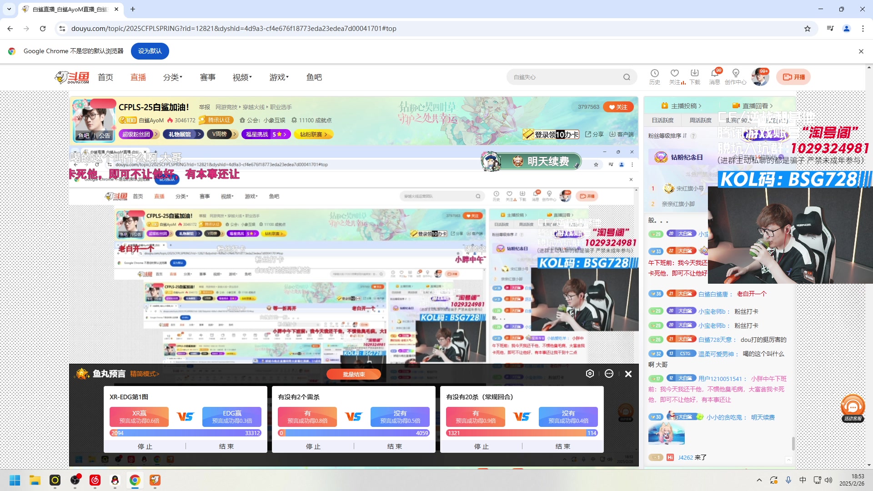This screenshot has height=491, width=873.
Task: Expand 钻粉联赛 badge
Action: (x=314, y=134)
